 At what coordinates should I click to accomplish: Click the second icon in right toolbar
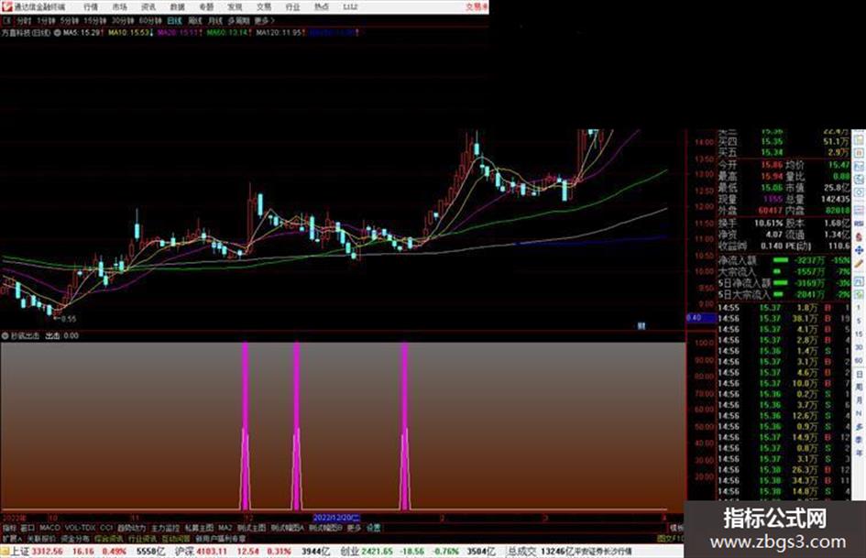859,152
